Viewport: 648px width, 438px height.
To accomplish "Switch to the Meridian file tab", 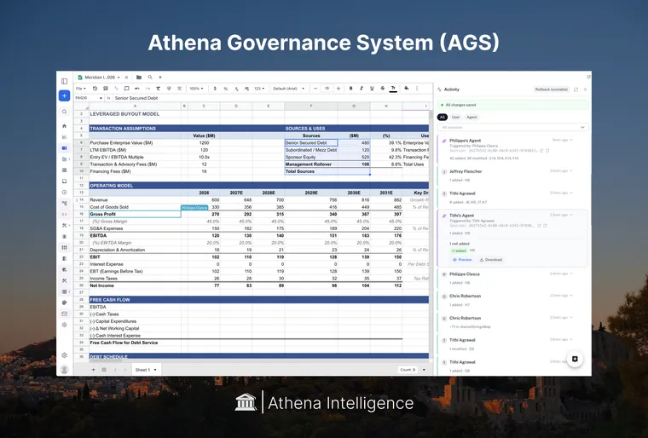I will (x=99, y=78).
